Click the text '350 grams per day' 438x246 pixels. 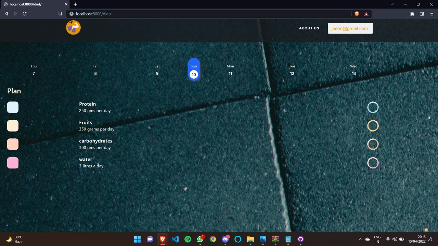[97, 129]
